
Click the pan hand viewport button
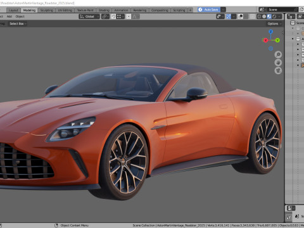[x=278, y=63]
